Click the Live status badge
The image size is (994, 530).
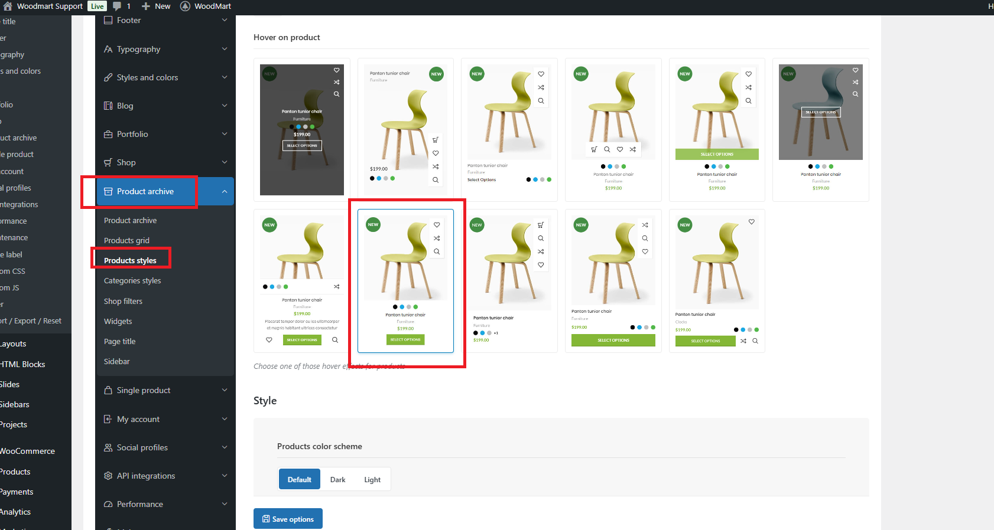98,6
